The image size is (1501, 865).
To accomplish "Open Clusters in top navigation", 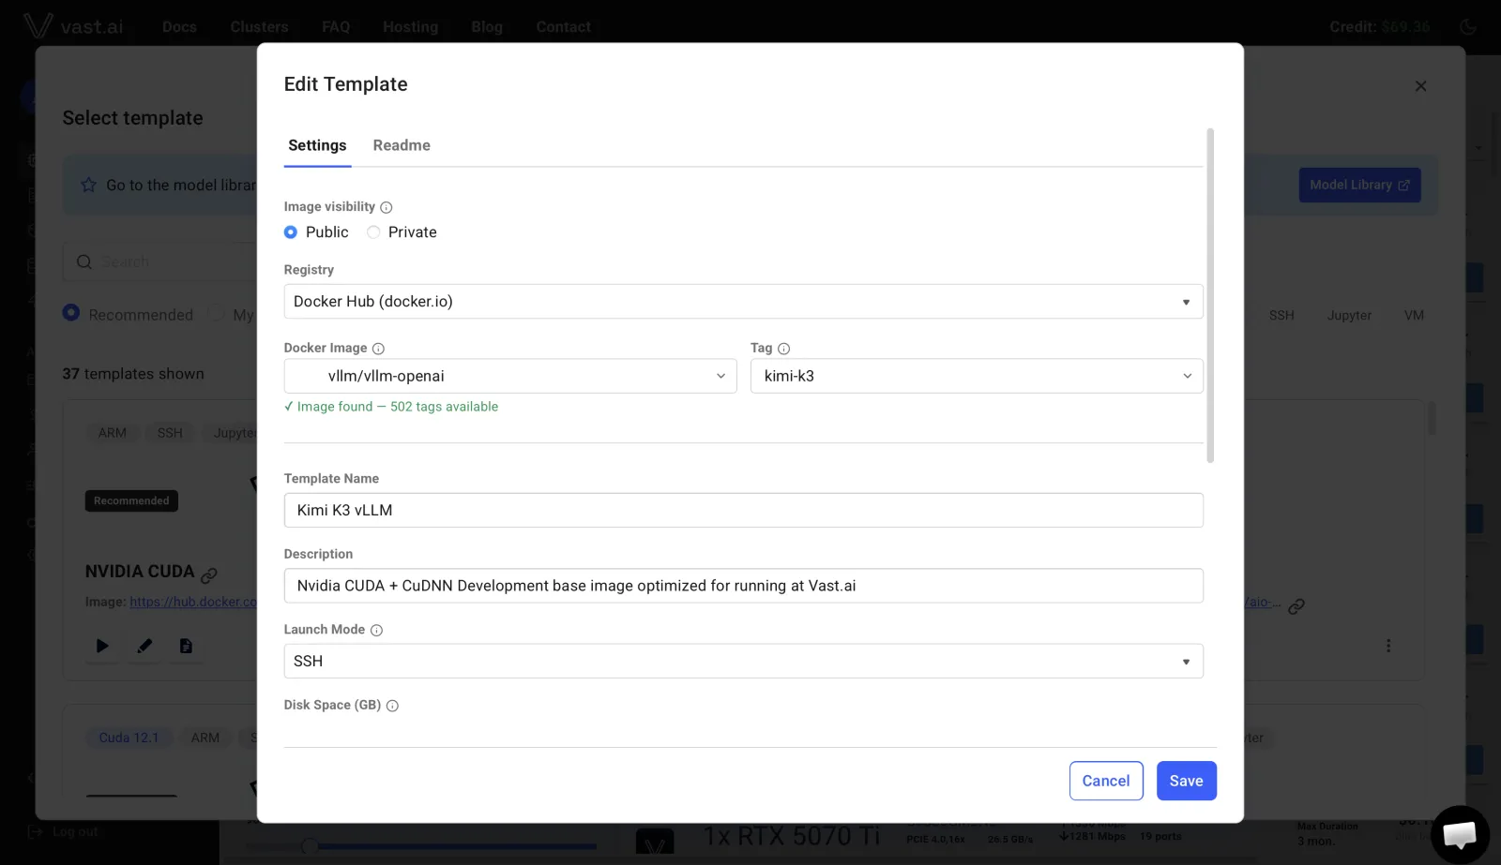I will [x=259, y=26].
